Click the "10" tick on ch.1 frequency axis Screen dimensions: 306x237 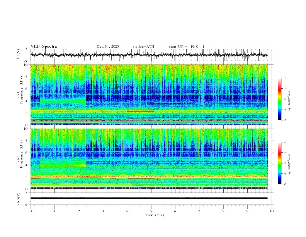[x=26, y=65]
